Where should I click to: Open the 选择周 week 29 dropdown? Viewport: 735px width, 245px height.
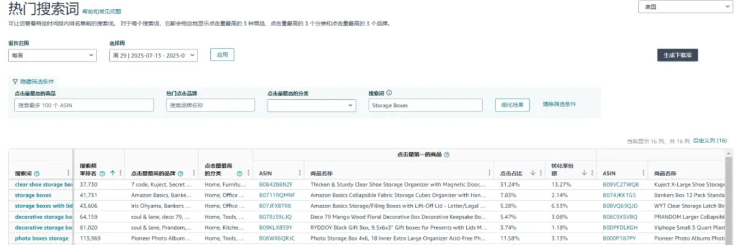pos(153,55)
